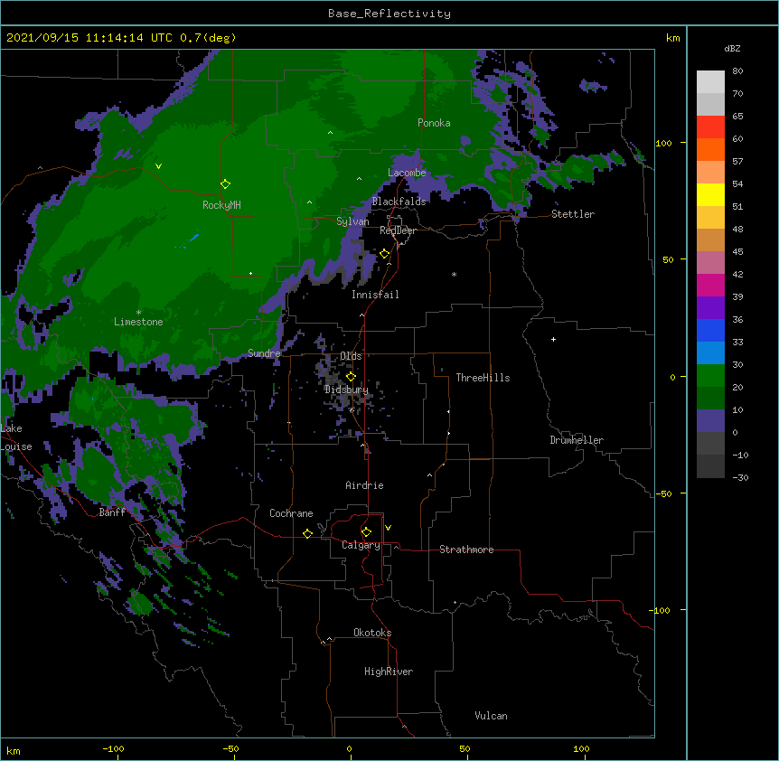The height and width of the screenshot is (761, 779).
Task: Click the yellow diamond marker near Olds
Action: click(351, 376)
